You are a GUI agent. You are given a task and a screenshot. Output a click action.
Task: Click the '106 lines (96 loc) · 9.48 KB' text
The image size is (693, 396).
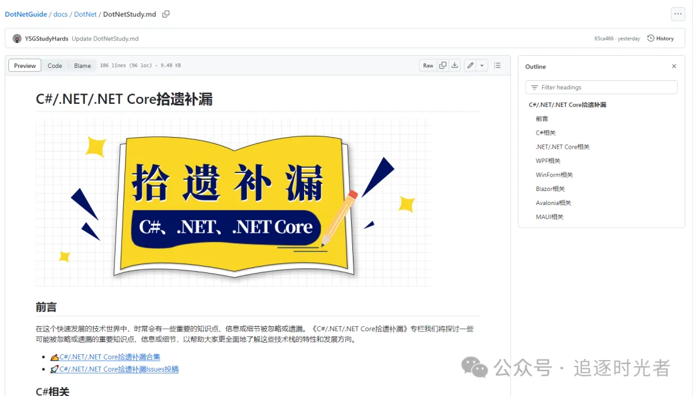[140, 65]
